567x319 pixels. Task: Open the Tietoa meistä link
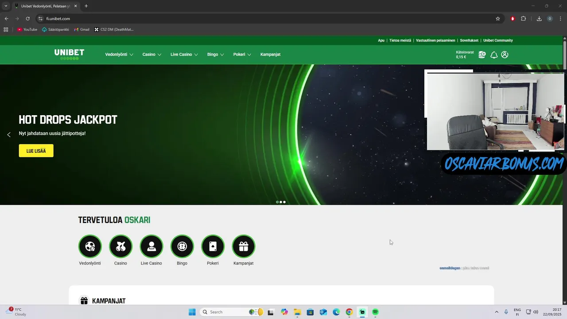[400, 40]
